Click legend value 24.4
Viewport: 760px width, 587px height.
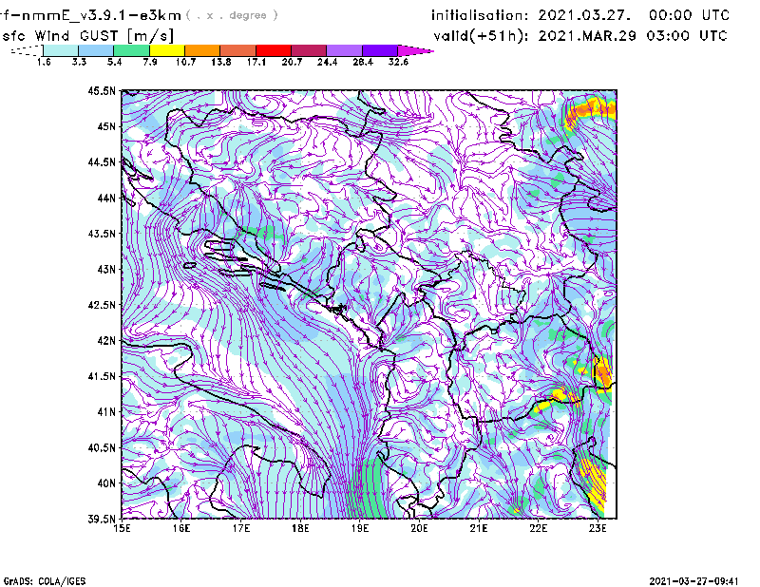tap(327, 62)
